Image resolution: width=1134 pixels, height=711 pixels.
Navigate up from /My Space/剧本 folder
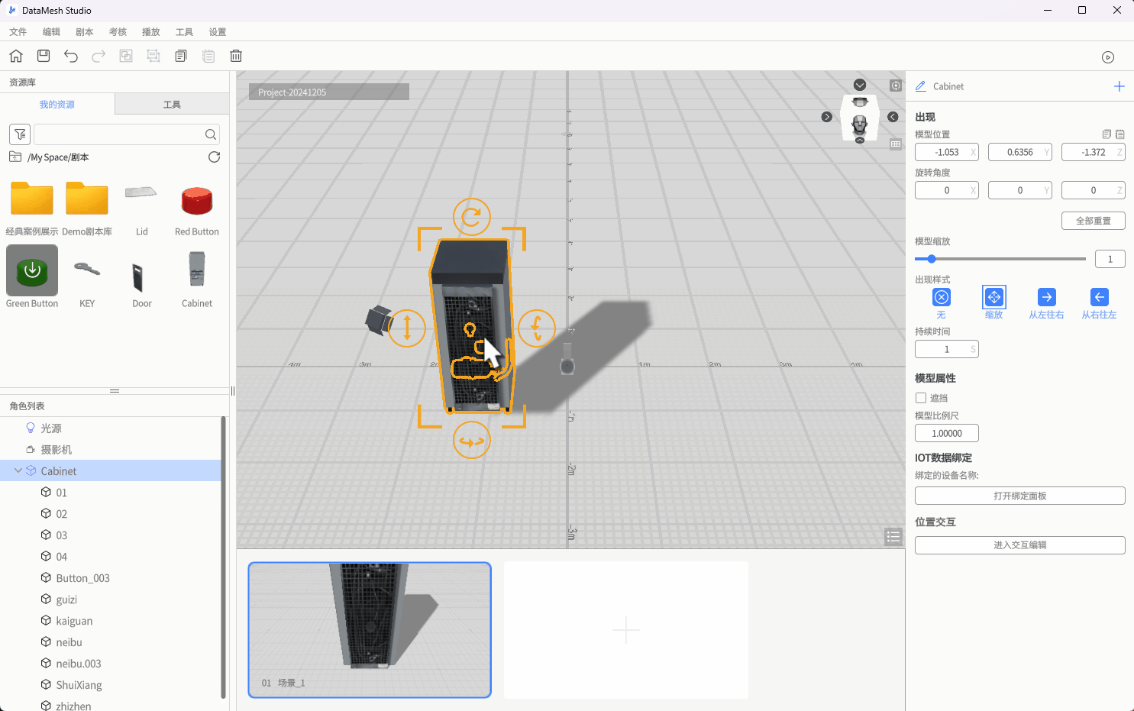click(x=15, y=157)
